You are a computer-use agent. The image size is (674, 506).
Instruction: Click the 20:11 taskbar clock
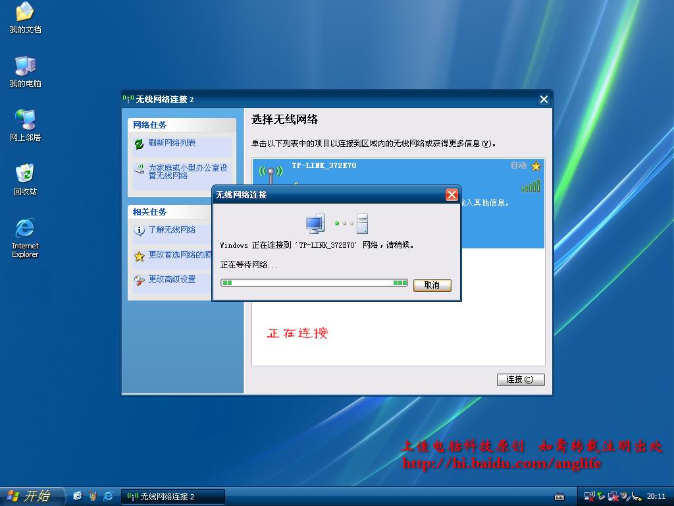[656, 496]
